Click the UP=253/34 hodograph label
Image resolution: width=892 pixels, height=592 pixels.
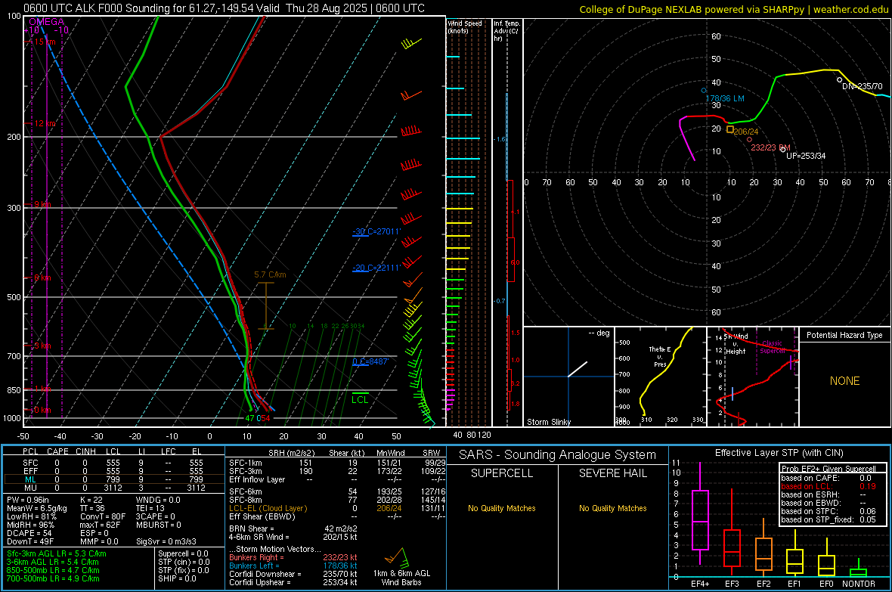pos(806,156)
